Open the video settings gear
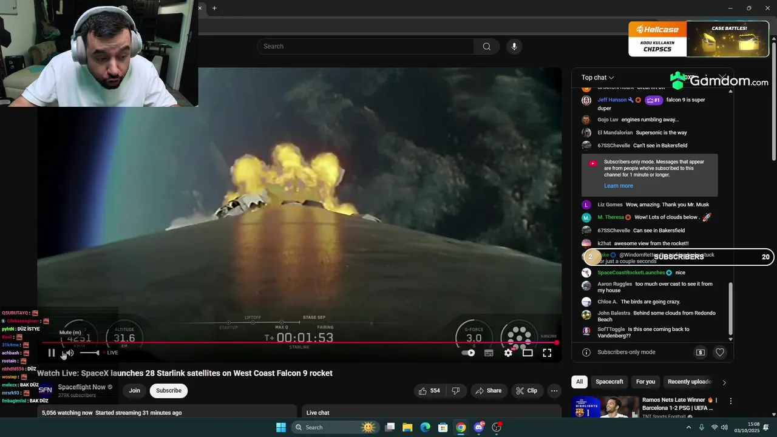The height and width of the screenshot is (437, 777). [508, 353]
